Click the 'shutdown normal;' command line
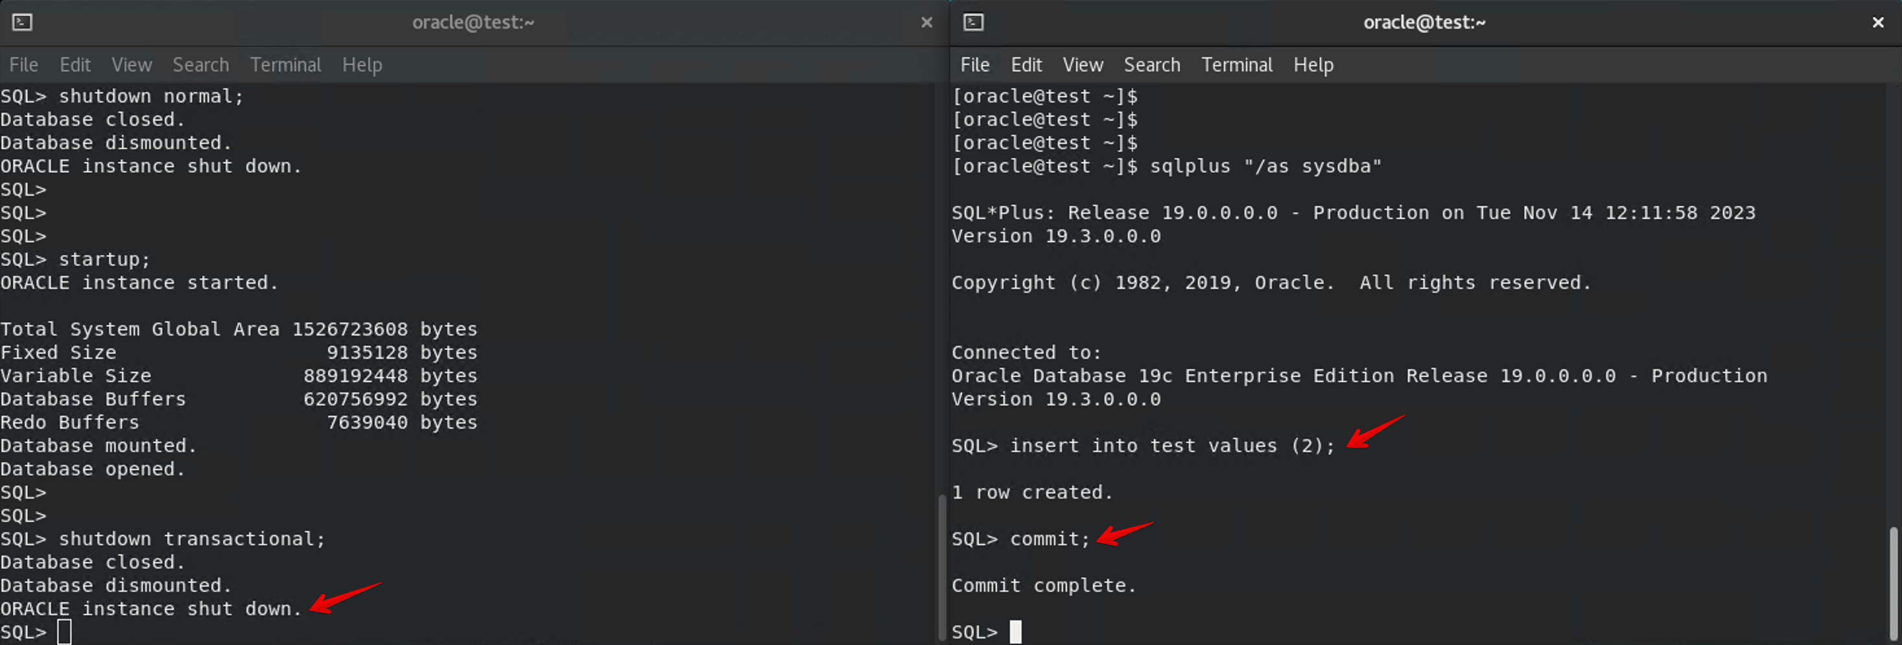Viewport: 1902px width, 645px height. (x=122, y=96)
